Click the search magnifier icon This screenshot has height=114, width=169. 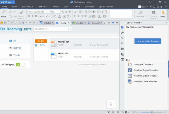tap(69, 29)
